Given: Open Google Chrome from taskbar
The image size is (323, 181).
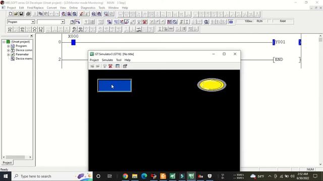Looking at the screenshot, I should 125,176.
